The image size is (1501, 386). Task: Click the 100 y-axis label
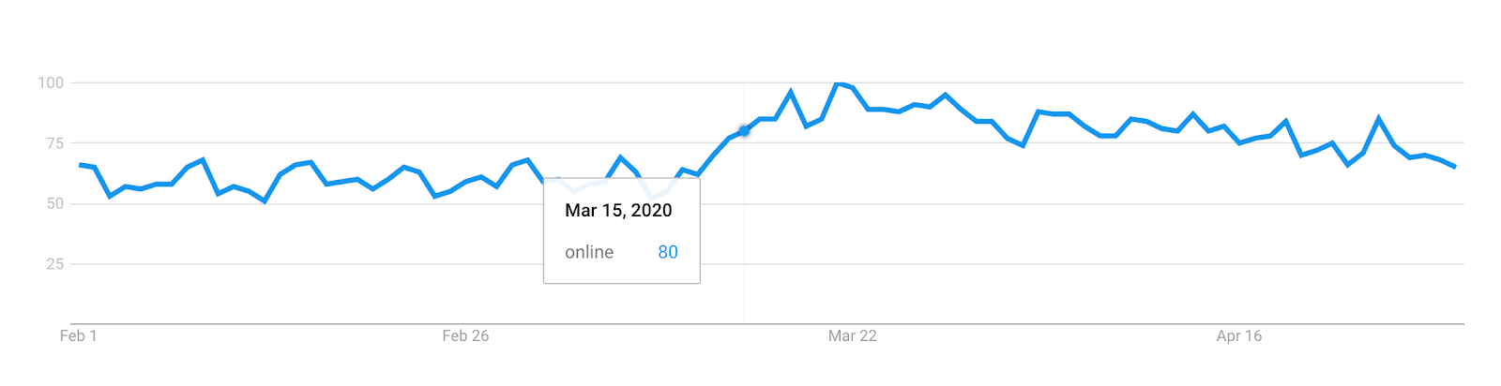51,82
